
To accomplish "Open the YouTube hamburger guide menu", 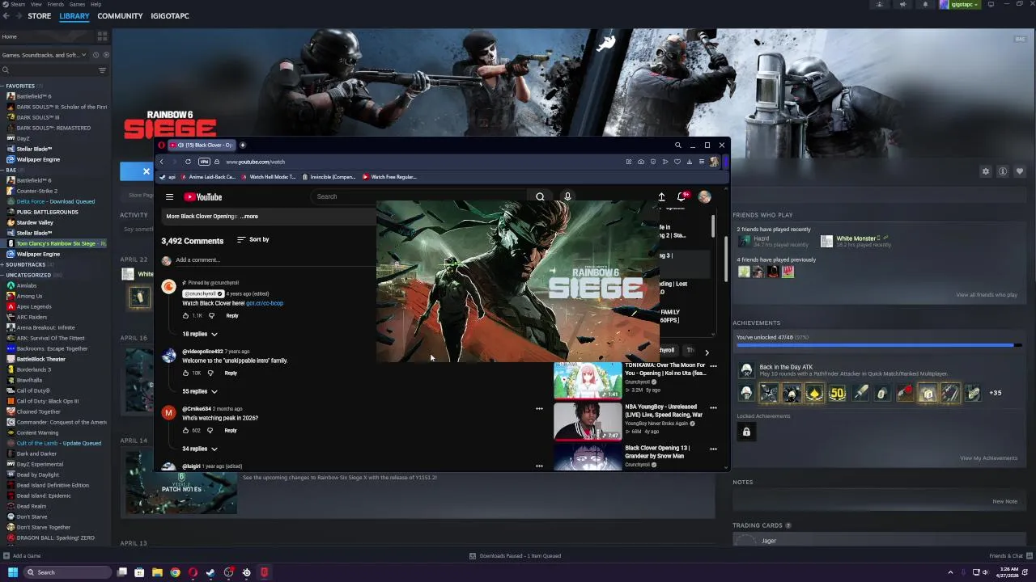I will (x=169, y=196).
